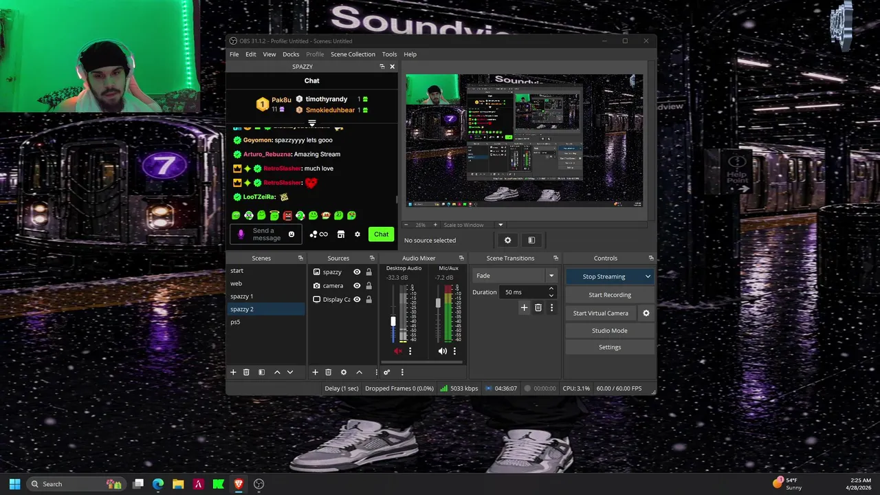This screenshot has width=880, height=495.
Task: Click the Send a message field
Action: point(266,234)
